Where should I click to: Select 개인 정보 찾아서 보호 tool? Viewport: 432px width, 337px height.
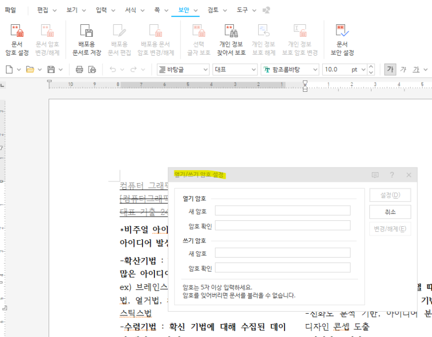231,39
